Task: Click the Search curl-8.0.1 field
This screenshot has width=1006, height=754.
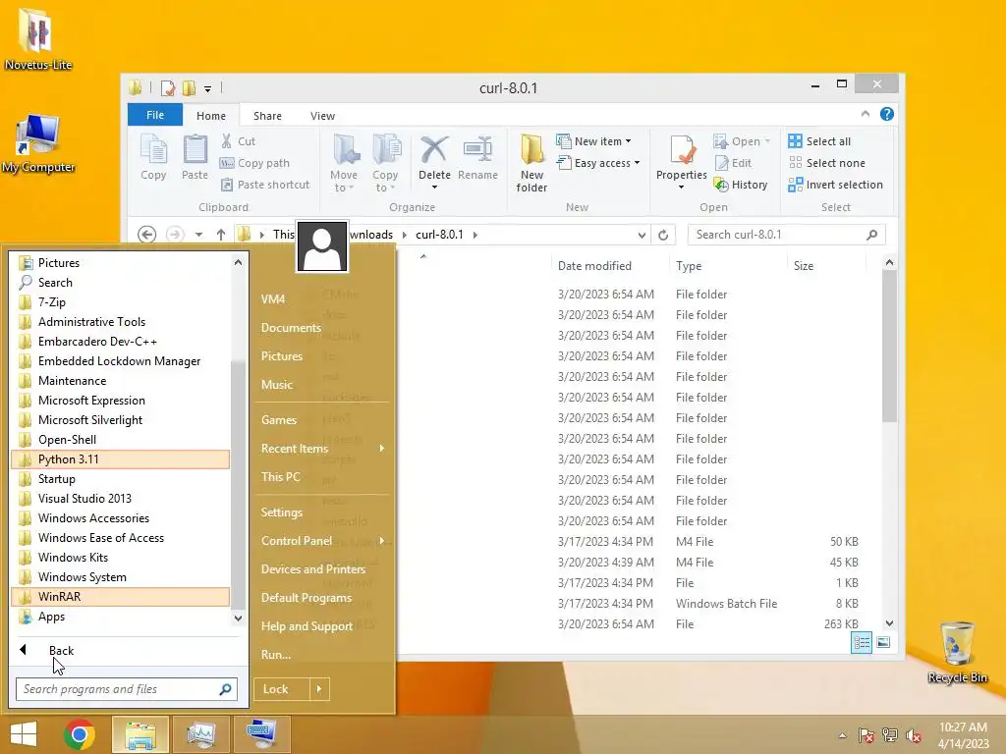Action: 787,235
